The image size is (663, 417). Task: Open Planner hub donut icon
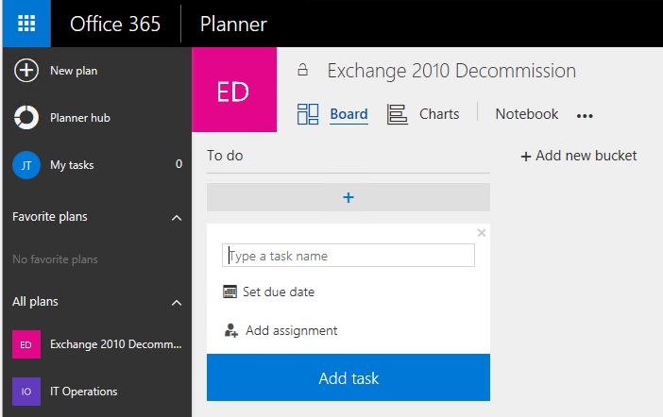click(26, 117)
